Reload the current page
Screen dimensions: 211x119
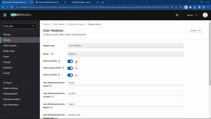click(12, 7)
